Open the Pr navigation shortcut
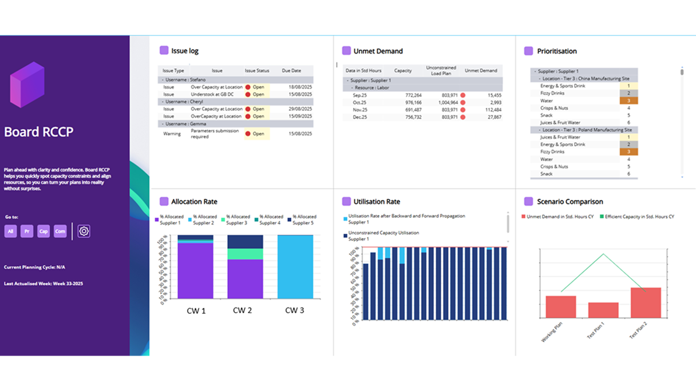696x391 pixels. pyautogui.click(x=26, y=231)
